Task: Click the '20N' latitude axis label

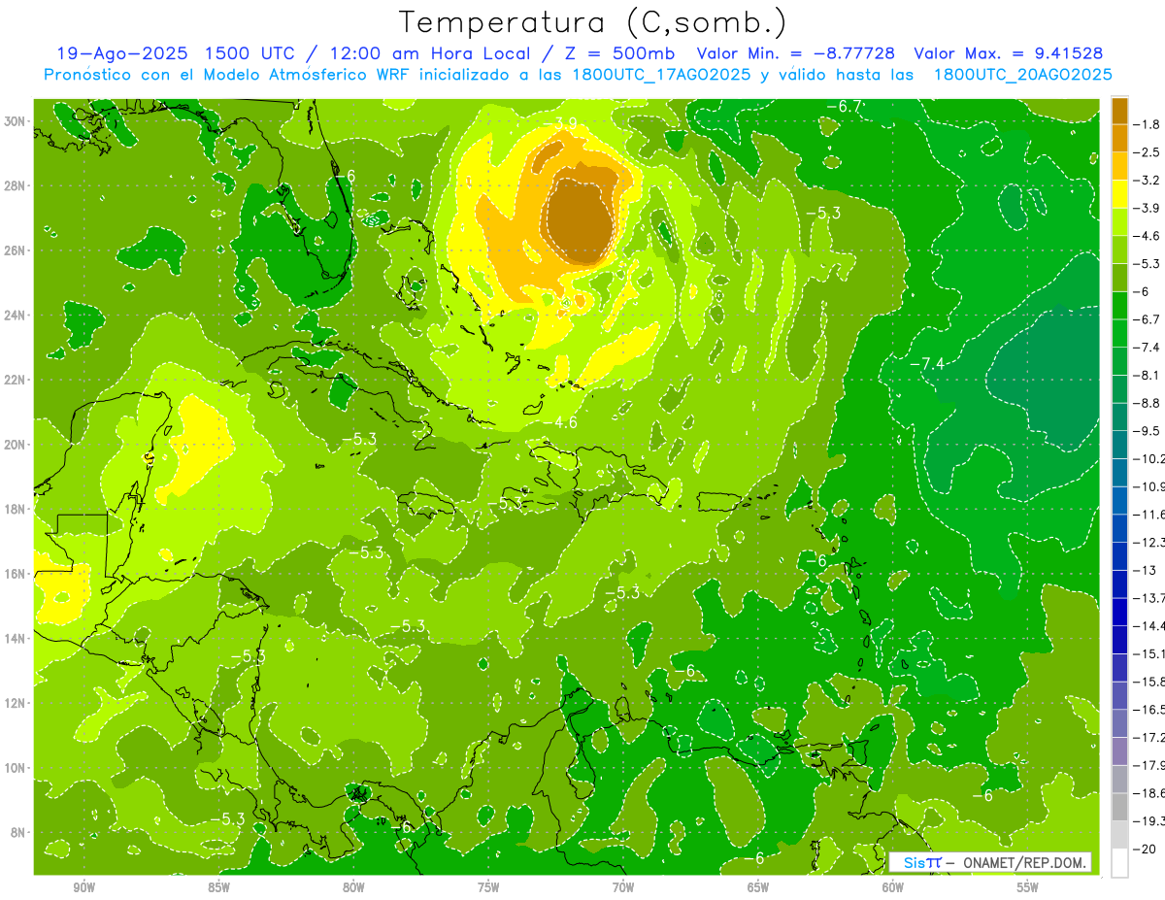Action: click(14, 445)
